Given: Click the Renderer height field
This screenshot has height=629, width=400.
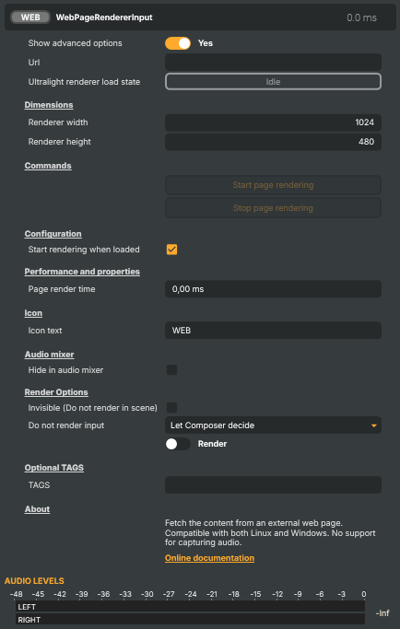Looking at the screenshot, I should (273, 142).
